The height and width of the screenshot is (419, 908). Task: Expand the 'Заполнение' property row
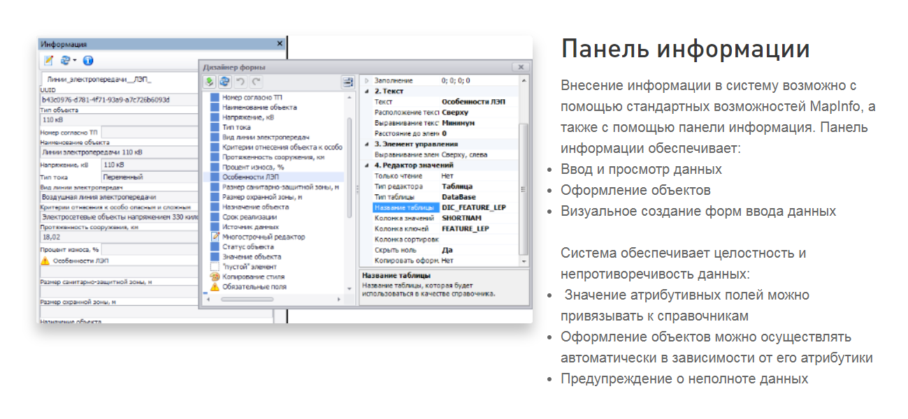tap(367, 81)
